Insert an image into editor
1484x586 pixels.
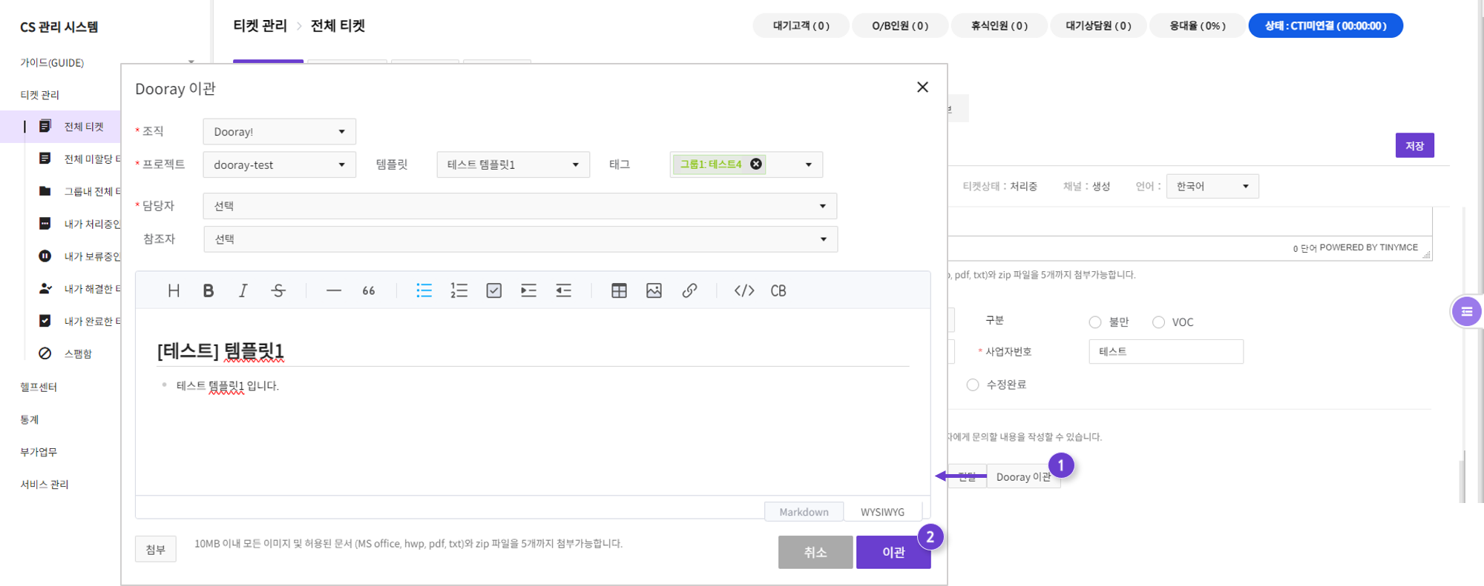[x=654, y=290]
